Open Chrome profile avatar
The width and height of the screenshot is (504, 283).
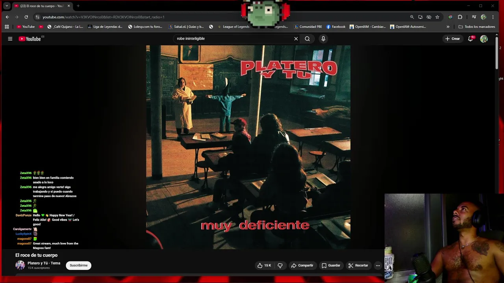484,17
